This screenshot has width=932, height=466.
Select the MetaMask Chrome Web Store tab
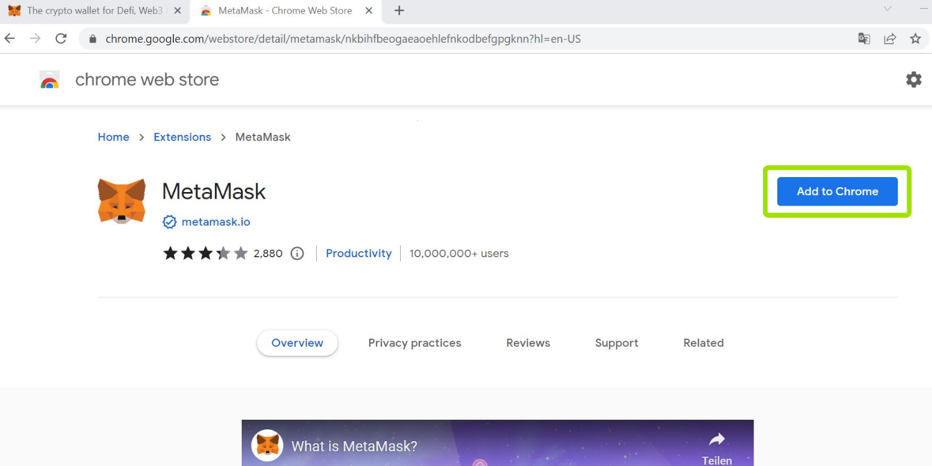tap(285, 11)
